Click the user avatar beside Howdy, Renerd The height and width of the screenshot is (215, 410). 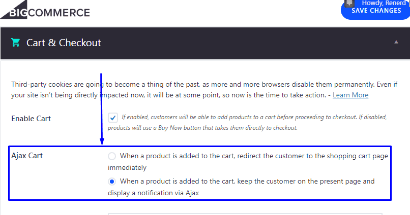350,3
